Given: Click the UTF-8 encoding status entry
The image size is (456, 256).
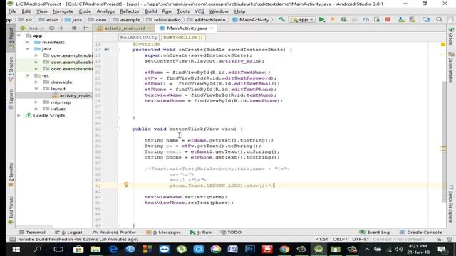Looking at the screenshot, I should point(361,239).
